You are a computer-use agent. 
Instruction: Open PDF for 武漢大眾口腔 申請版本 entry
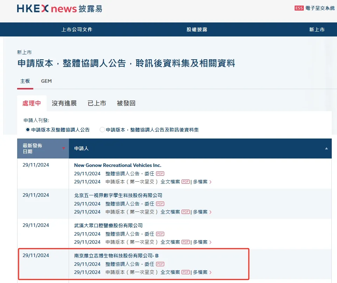(185, 242)
